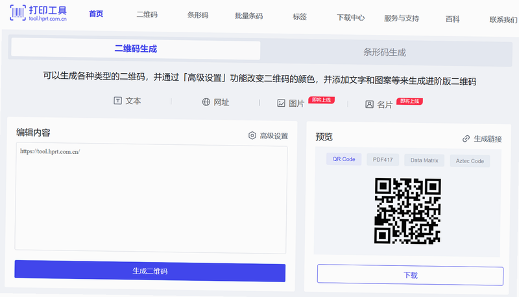
Task: Switch to 二维码生成 tab
Action: [136, 49]
